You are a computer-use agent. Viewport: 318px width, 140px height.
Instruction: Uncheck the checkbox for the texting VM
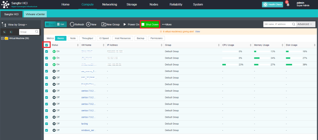click(46, 124)
